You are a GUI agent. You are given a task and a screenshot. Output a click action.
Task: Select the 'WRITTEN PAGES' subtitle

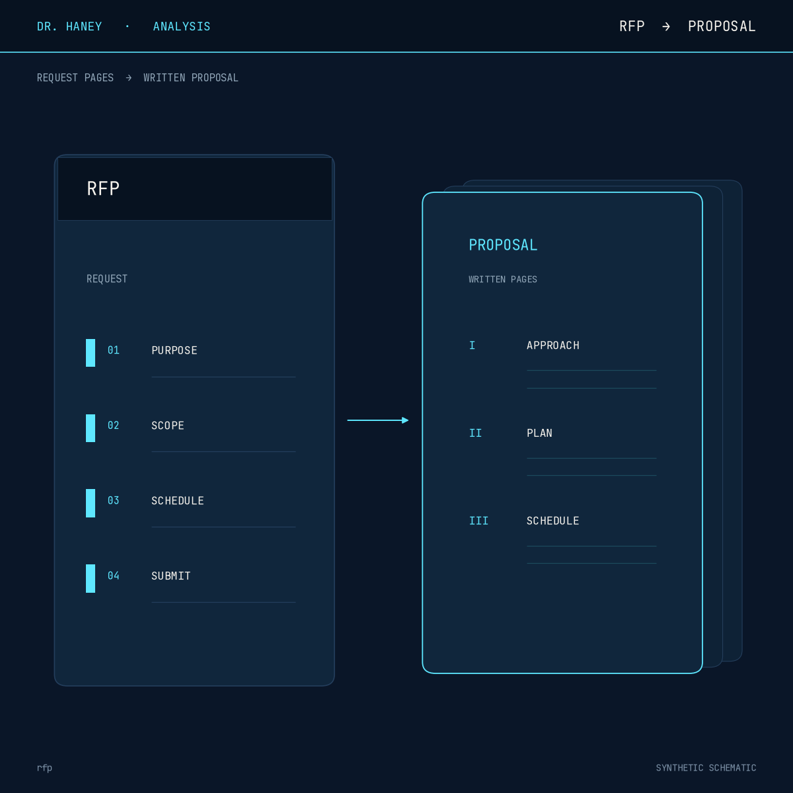pyautogui.click(x=503, y=280)
